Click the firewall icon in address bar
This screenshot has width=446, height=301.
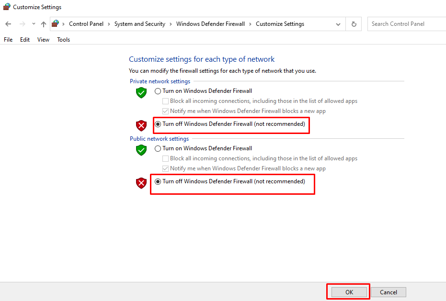coord(56,23)
